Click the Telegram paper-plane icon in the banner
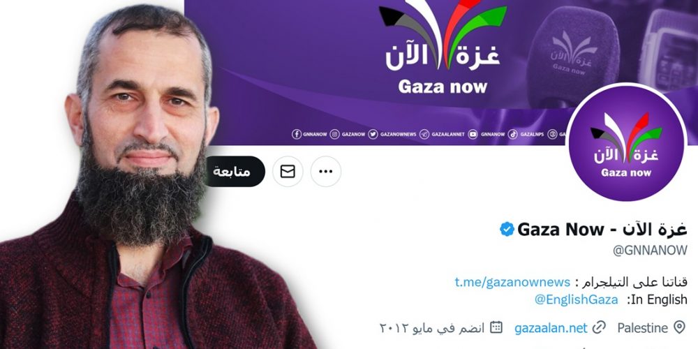 click(x=424, y=134)
